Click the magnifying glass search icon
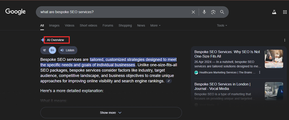The image size is (289, 120). click(222, 12)
